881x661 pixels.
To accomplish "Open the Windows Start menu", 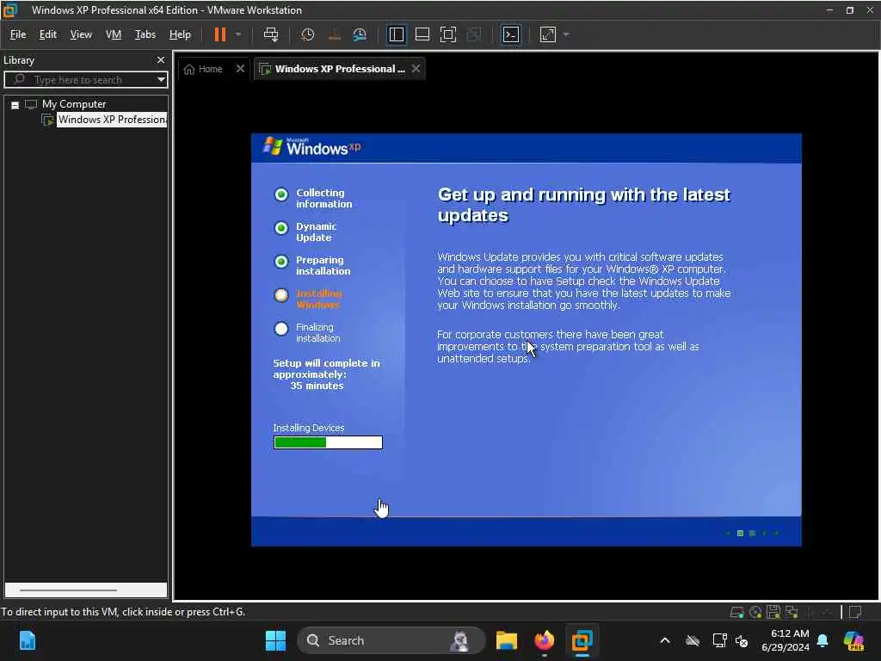I will (275, 640).
